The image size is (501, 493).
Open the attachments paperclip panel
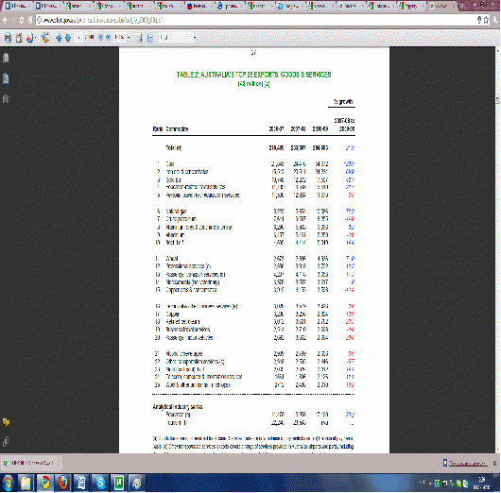pos(6,442)
